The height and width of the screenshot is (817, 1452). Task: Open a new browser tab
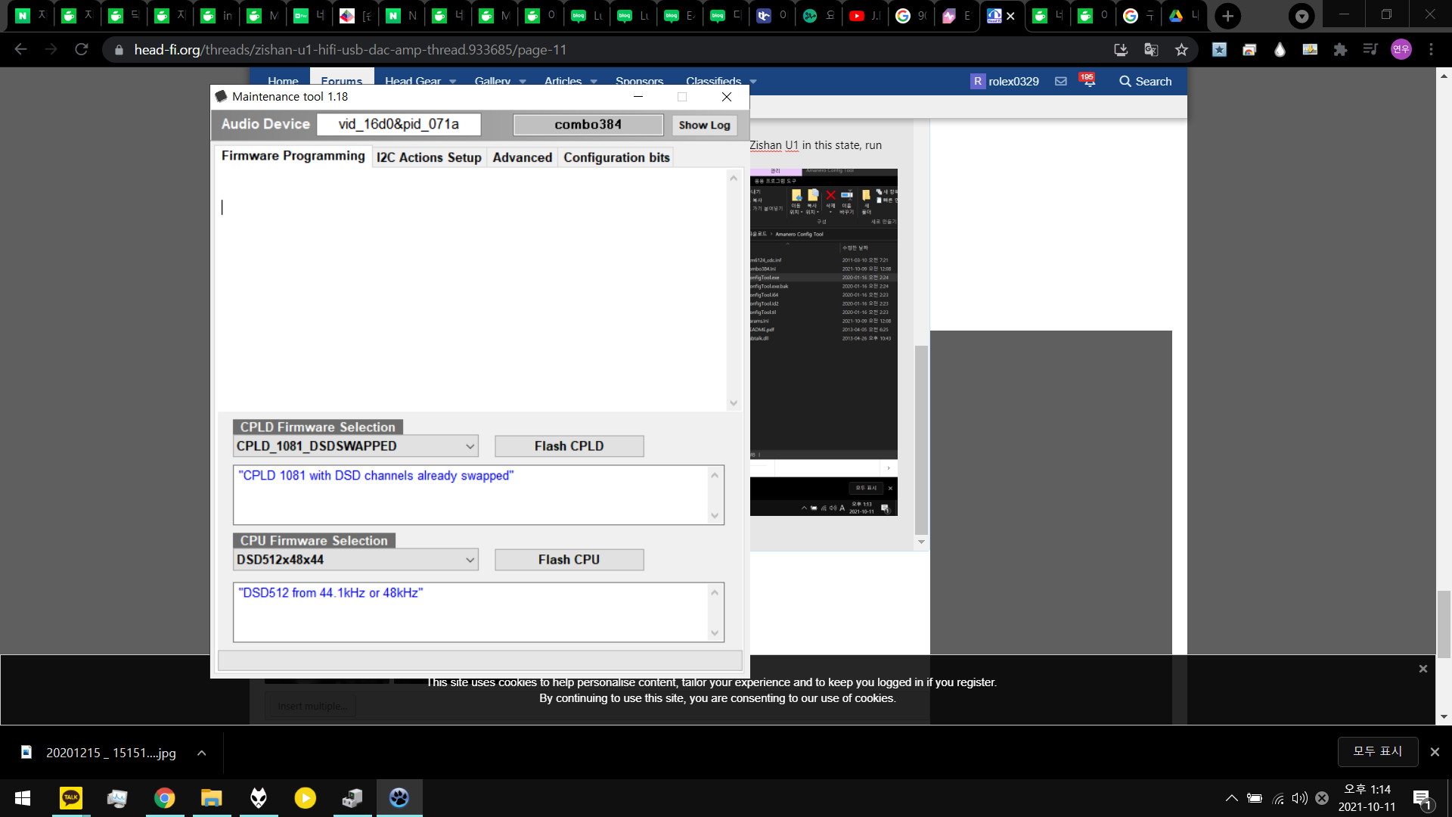[1227, 16]
